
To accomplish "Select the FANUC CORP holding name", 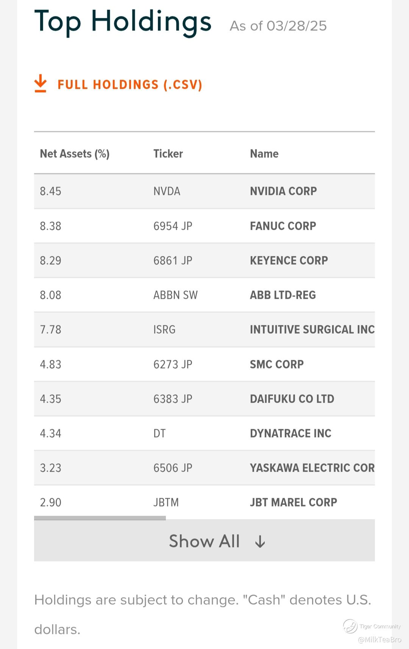I will 283,226.
